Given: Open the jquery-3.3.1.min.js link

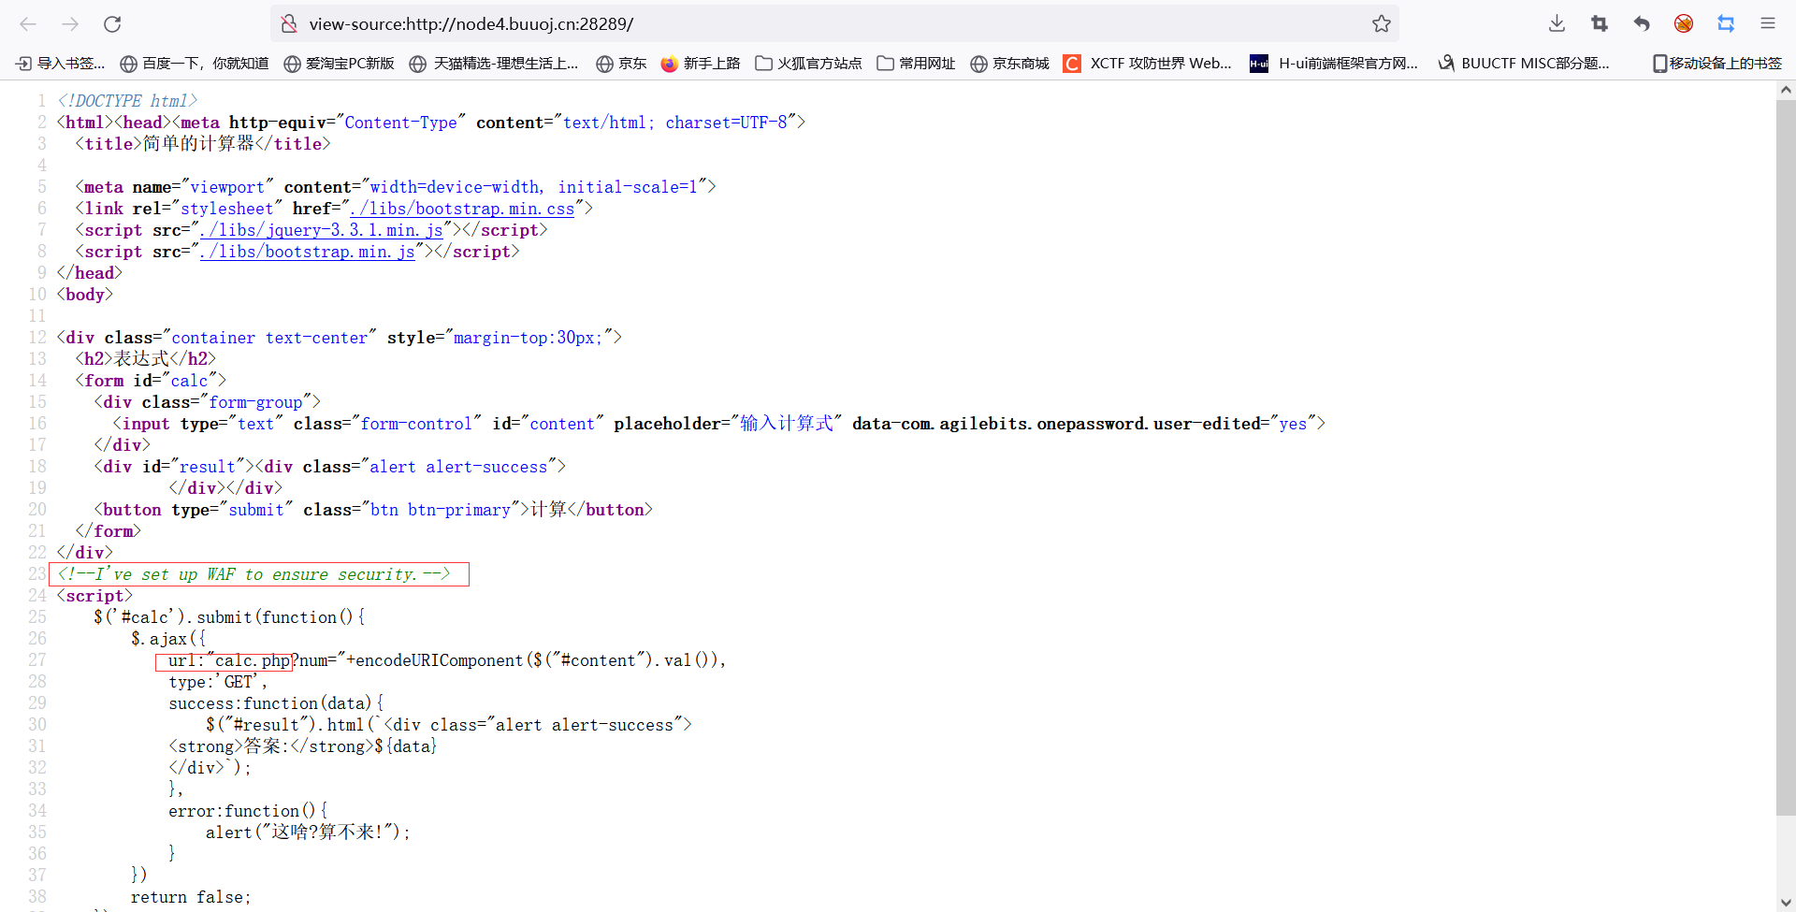Looking at the screenshot, I should pos(322,230).
